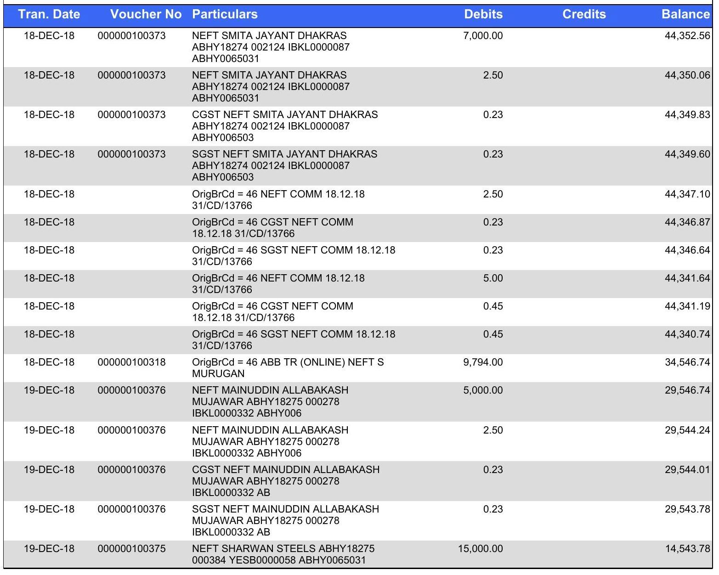Select voucher 000000100376 beside 5,000.00 debit
Image resolution: width=719 pixels, height=575 pixels.
(131, 390)
